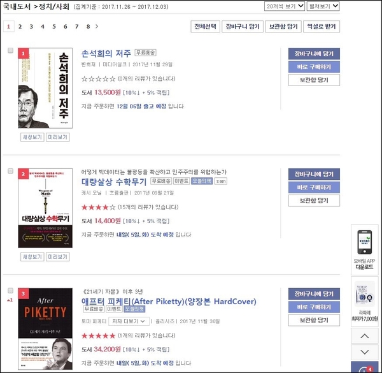
Task: Add 애프터 피케티 to cart
Action: pos(314,294)
